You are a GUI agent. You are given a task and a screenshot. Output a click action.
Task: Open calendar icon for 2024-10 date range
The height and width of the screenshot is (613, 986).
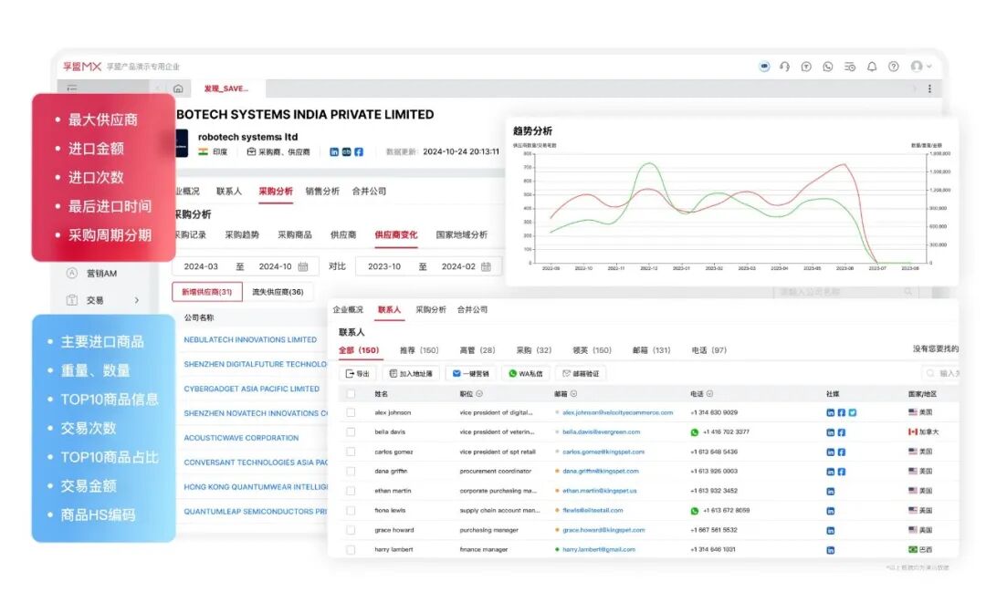[x=303, y=266]
